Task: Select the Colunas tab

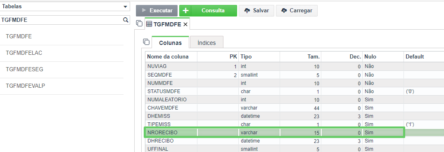Action: 171,43
